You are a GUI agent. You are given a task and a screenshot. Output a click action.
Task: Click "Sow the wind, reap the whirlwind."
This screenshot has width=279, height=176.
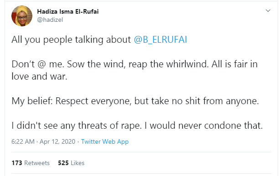pyautogui.click(x=138, y=64)
